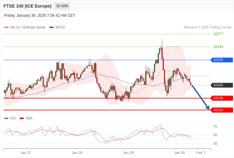234x158 pixels.
Task: Click the Jan 27 date axis label
Action: pyautogui.click(x=26, y=153)
